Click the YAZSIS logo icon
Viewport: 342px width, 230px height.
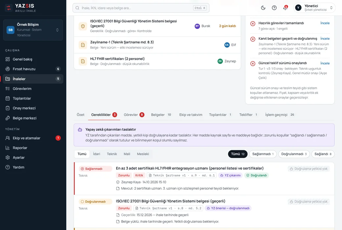point(9,8)
